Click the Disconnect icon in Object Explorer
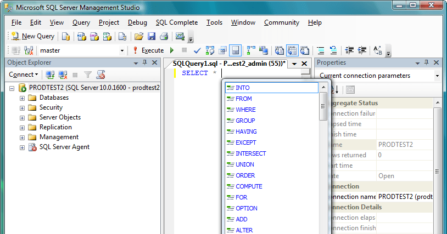447x234 pixels. [63, 75]
